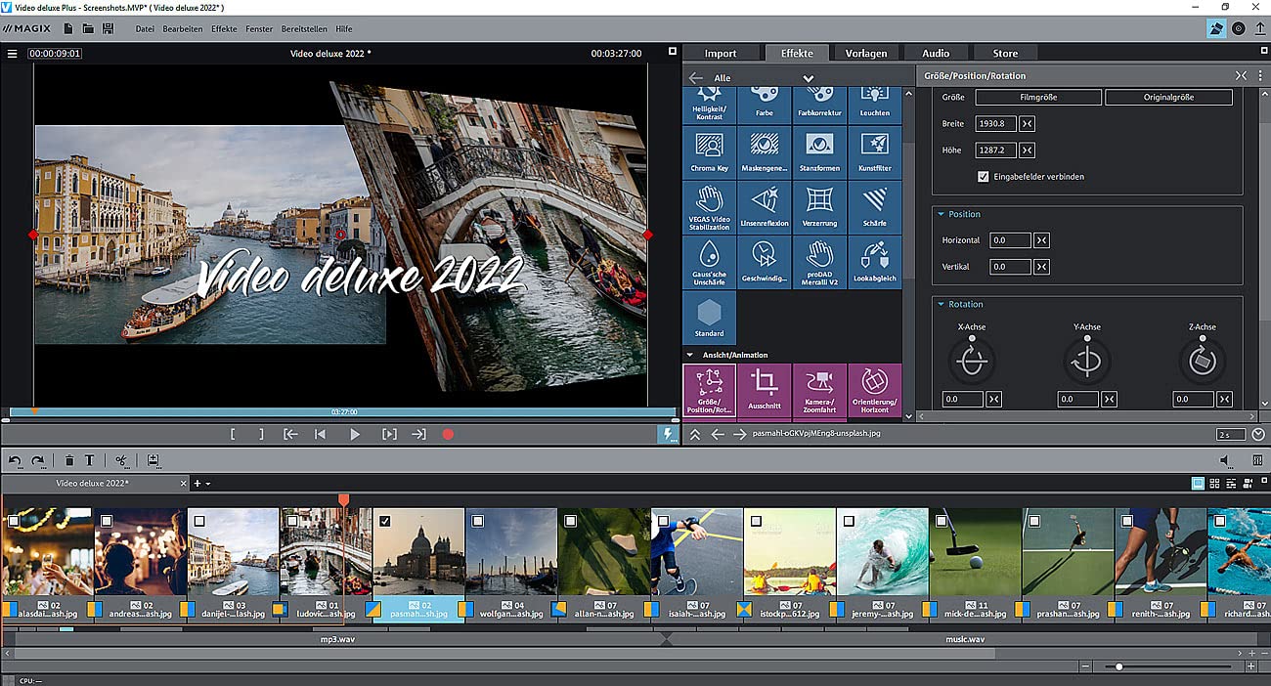The image size is (1271, 686).
Task: Switch to the Import tab
Action: point(721,53)
